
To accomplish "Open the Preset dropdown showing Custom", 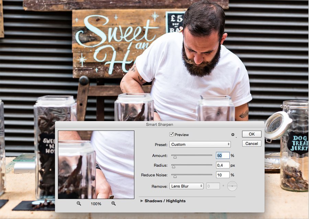I will (200, 144).
